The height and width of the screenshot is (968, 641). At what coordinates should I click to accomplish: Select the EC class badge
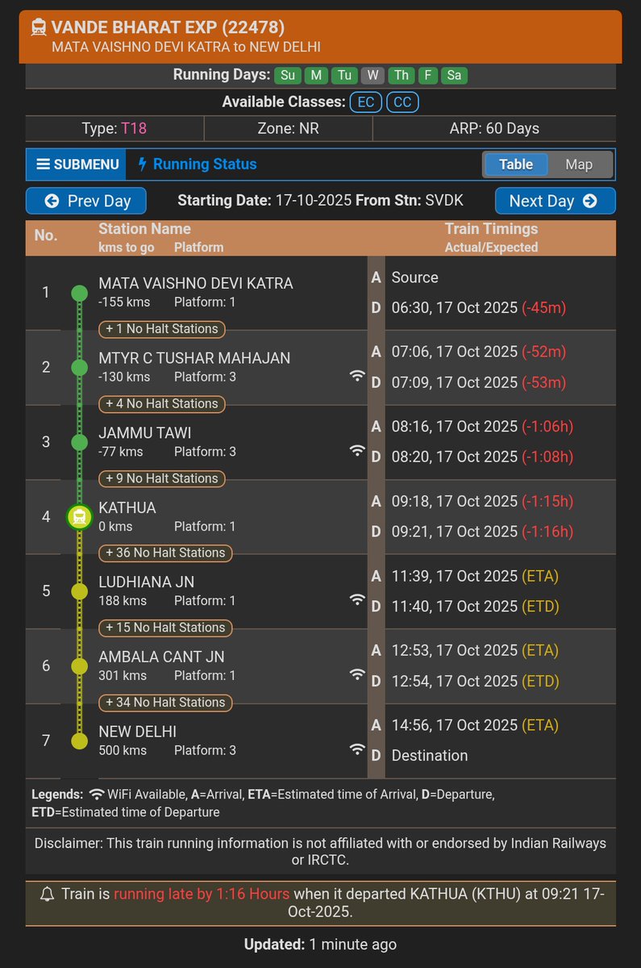point(366,103)
